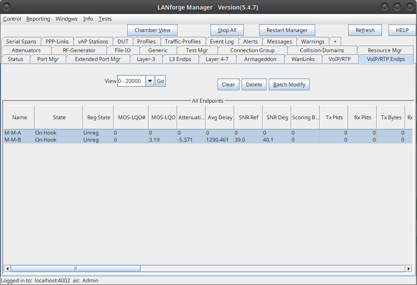417x285 pixels.
Task: Click the Chamber View button
Action: [152, 30]
